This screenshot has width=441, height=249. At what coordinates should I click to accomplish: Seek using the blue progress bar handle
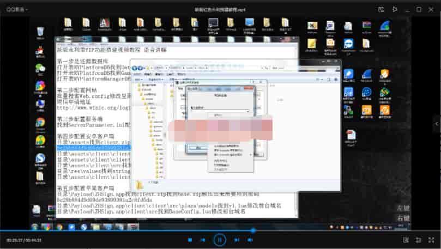point(252,230)
